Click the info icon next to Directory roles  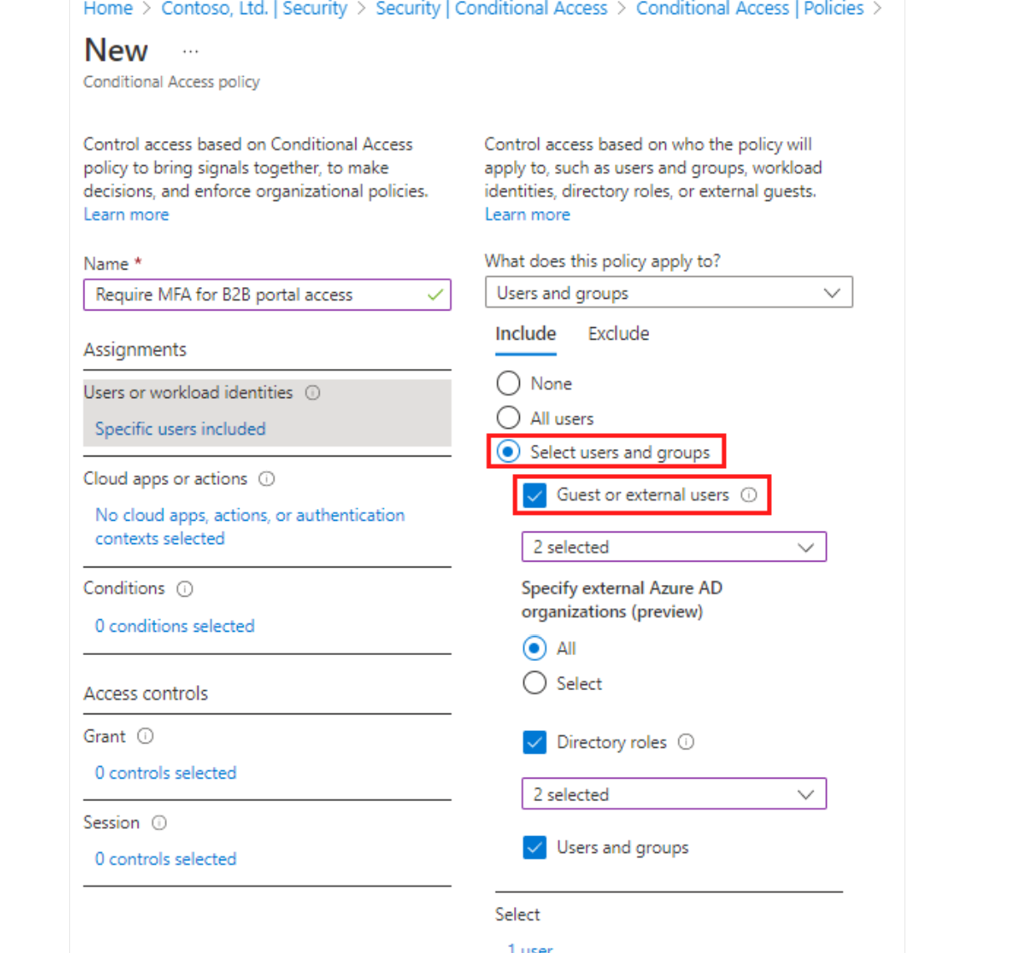(685, 742)
